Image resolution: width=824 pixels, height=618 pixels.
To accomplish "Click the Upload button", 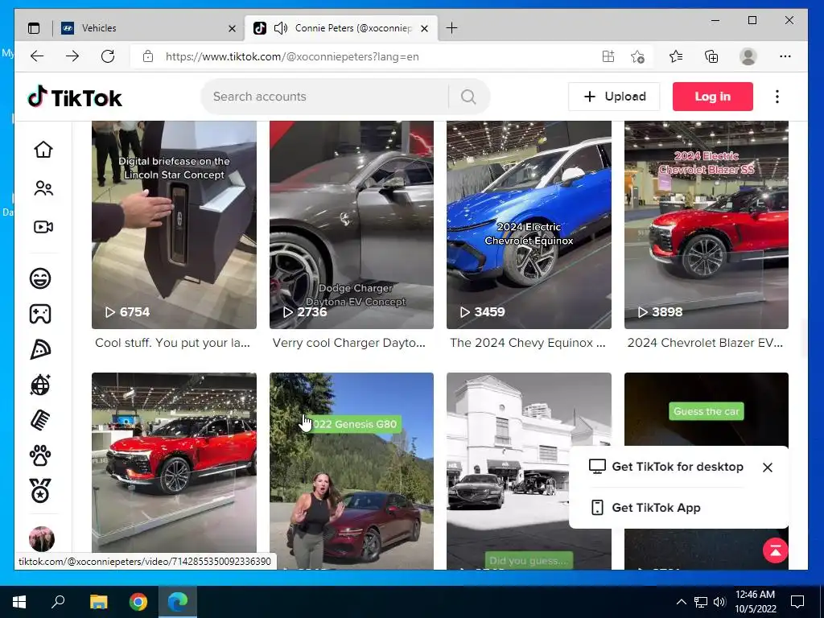I will (614, 97).
